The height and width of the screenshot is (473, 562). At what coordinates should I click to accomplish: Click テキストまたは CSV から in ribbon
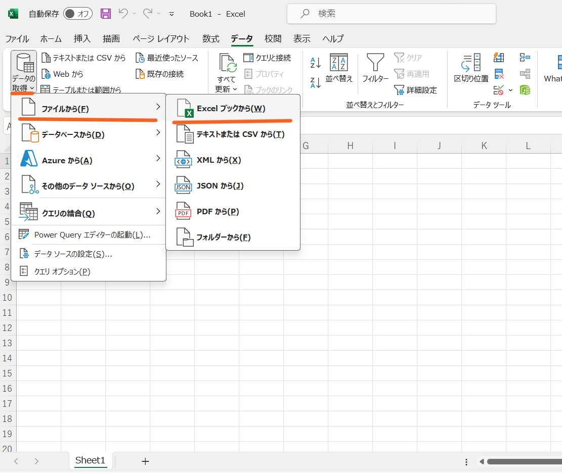(84, 58)
